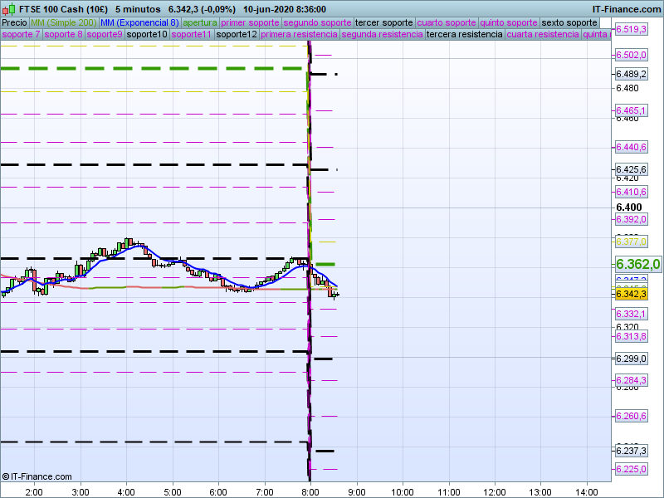This screenshot has height=498, width=664.
Task: Click the 6.225,0 price tag at bottom
Action: [x=631, y=470]
